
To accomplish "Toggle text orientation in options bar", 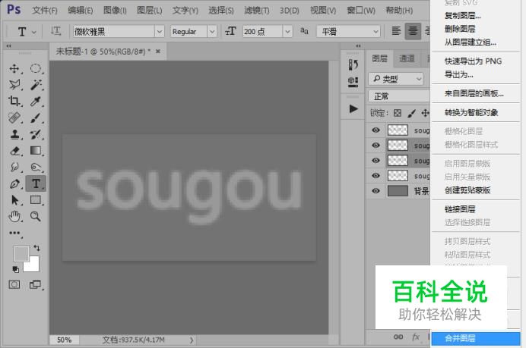I will coord(55,31).
